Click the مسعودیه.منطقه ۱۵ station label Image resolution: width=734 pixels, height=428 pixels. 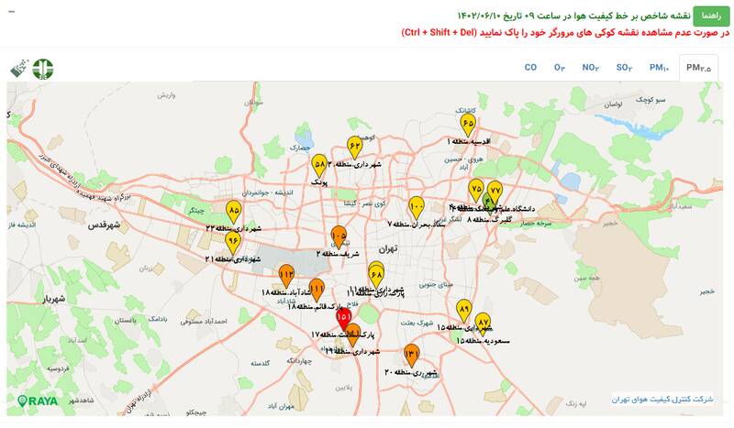483,341
